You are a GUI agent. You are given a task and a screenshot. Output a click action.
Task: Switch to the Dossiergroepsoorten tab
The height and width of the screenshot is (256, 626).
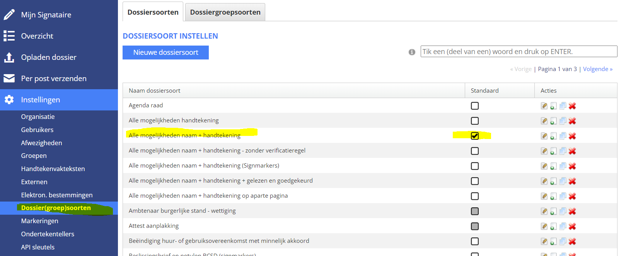coord(225,12)
